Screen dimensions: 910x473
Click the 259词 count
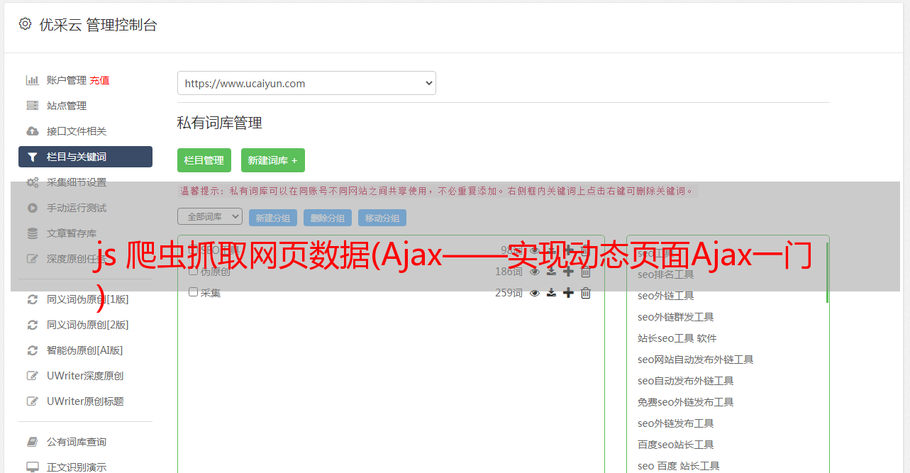509,293
